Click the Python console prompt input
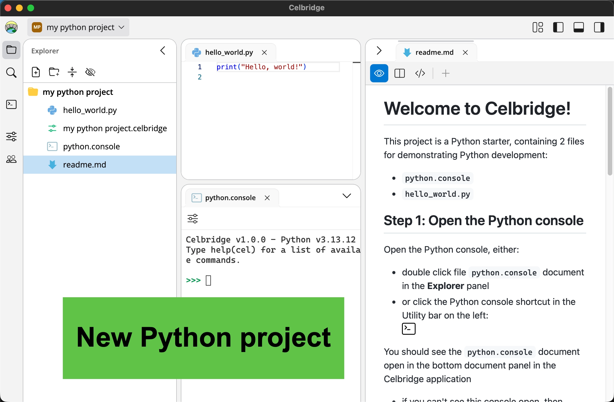The width and height of the screenshot is (614, 402). tap(208, 280)
